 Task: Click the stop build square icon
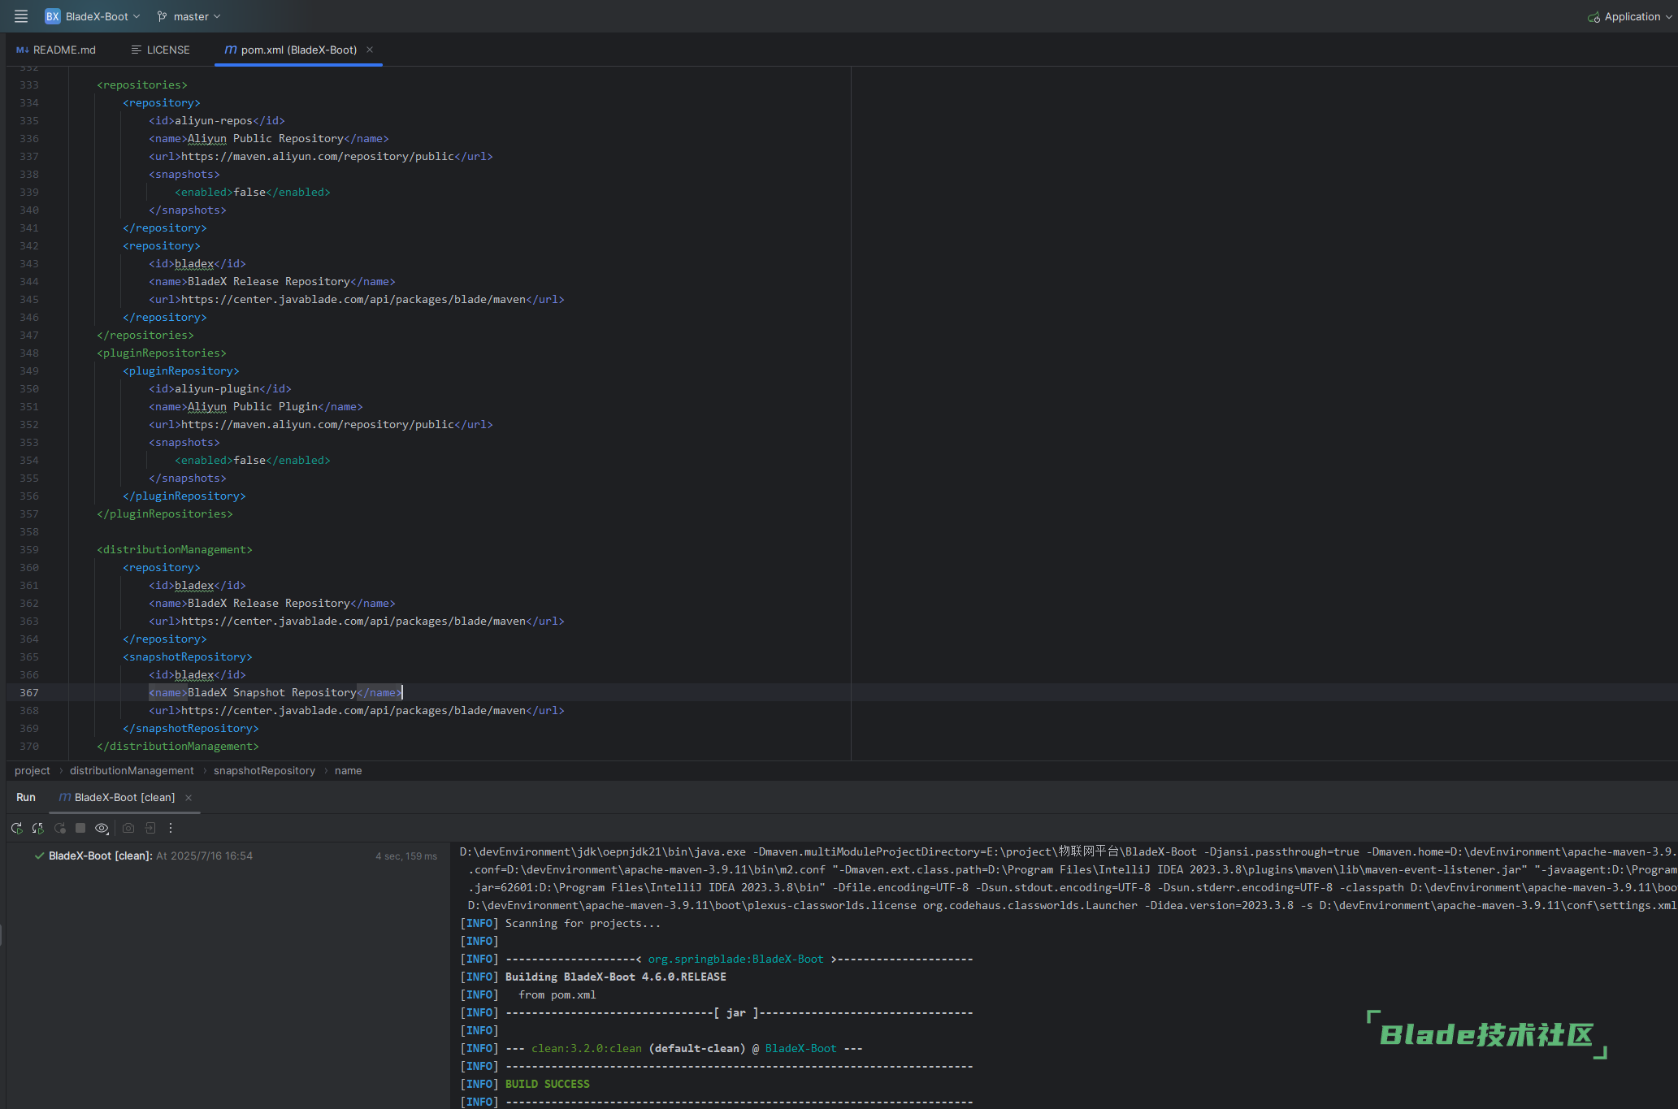point(80,828)
